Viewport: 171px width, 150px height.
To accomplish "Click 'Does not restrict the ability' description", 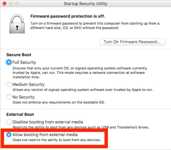I will (57, 140).
